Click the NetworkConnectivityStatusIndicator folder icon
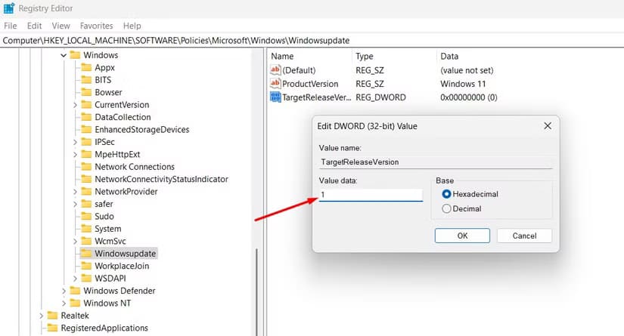The width and height of the screenshot is (624, 336). 86,179
